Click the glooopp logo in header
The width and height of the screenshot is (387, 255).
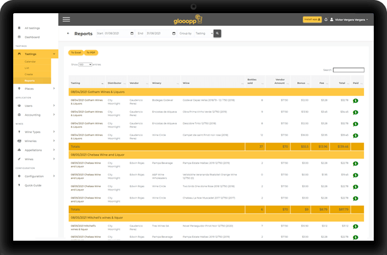tap(188, 20)
